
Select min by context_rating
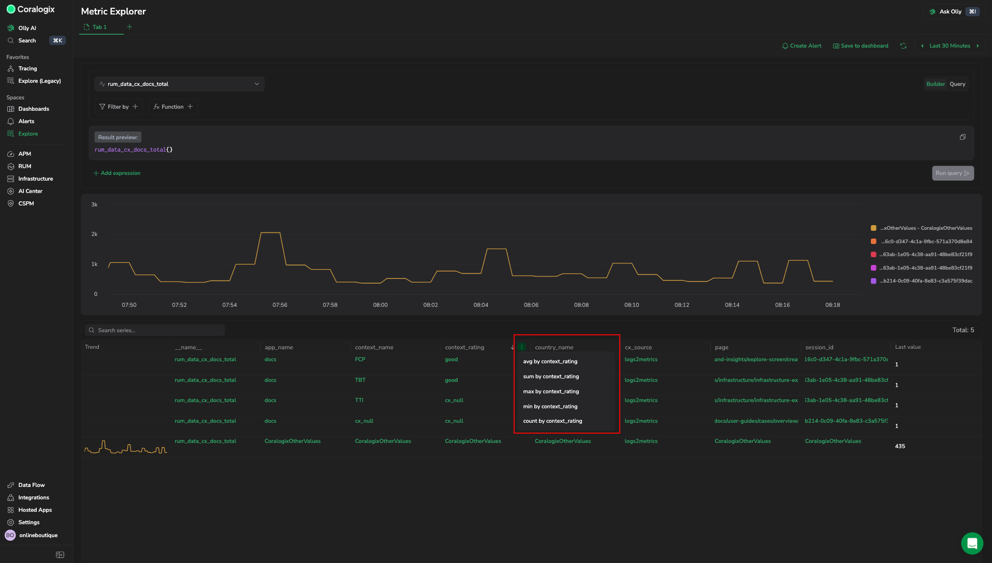tap(550, 406)
